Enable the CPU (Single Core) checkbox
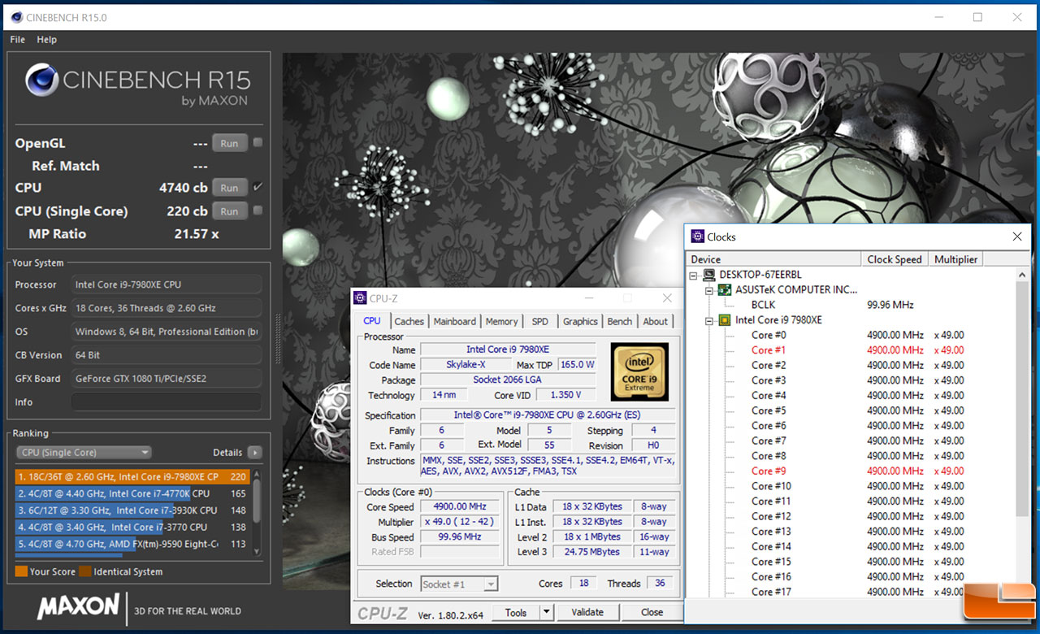This screenshot has height=634, width=1040. point(258,211)
